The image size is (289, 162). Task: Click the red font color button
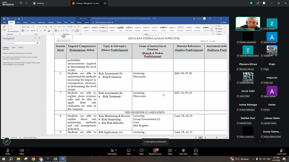49,31
